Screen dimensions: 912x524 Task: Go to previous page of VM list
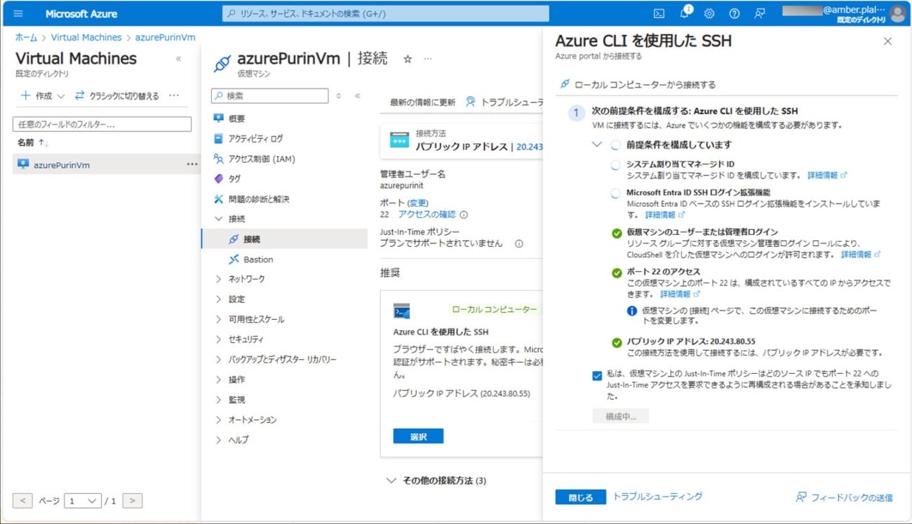coord(22,501)
